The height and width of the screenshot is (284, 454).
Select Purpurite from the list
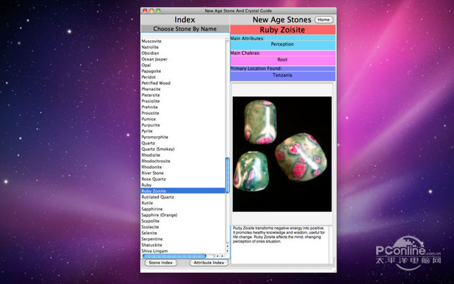point(150,125)
